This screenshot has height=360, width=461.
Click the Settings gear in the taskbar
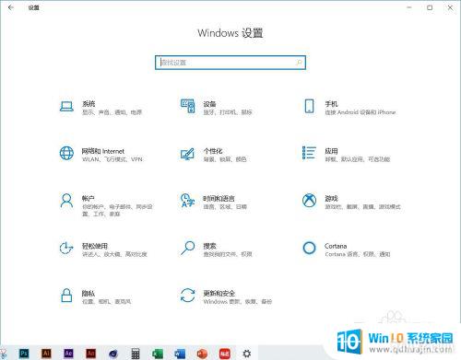coord(247,354)
